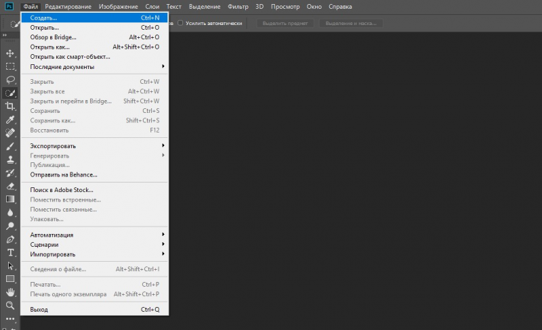Image resolution: width=542 pixels, height=330 pixels.
Task: Open the Текст menu
Action: pyautogui.click(x=174, y=7)
